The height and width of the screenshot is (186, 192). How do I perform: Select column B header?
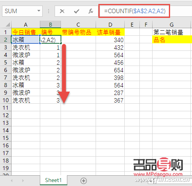coord(51,25)
